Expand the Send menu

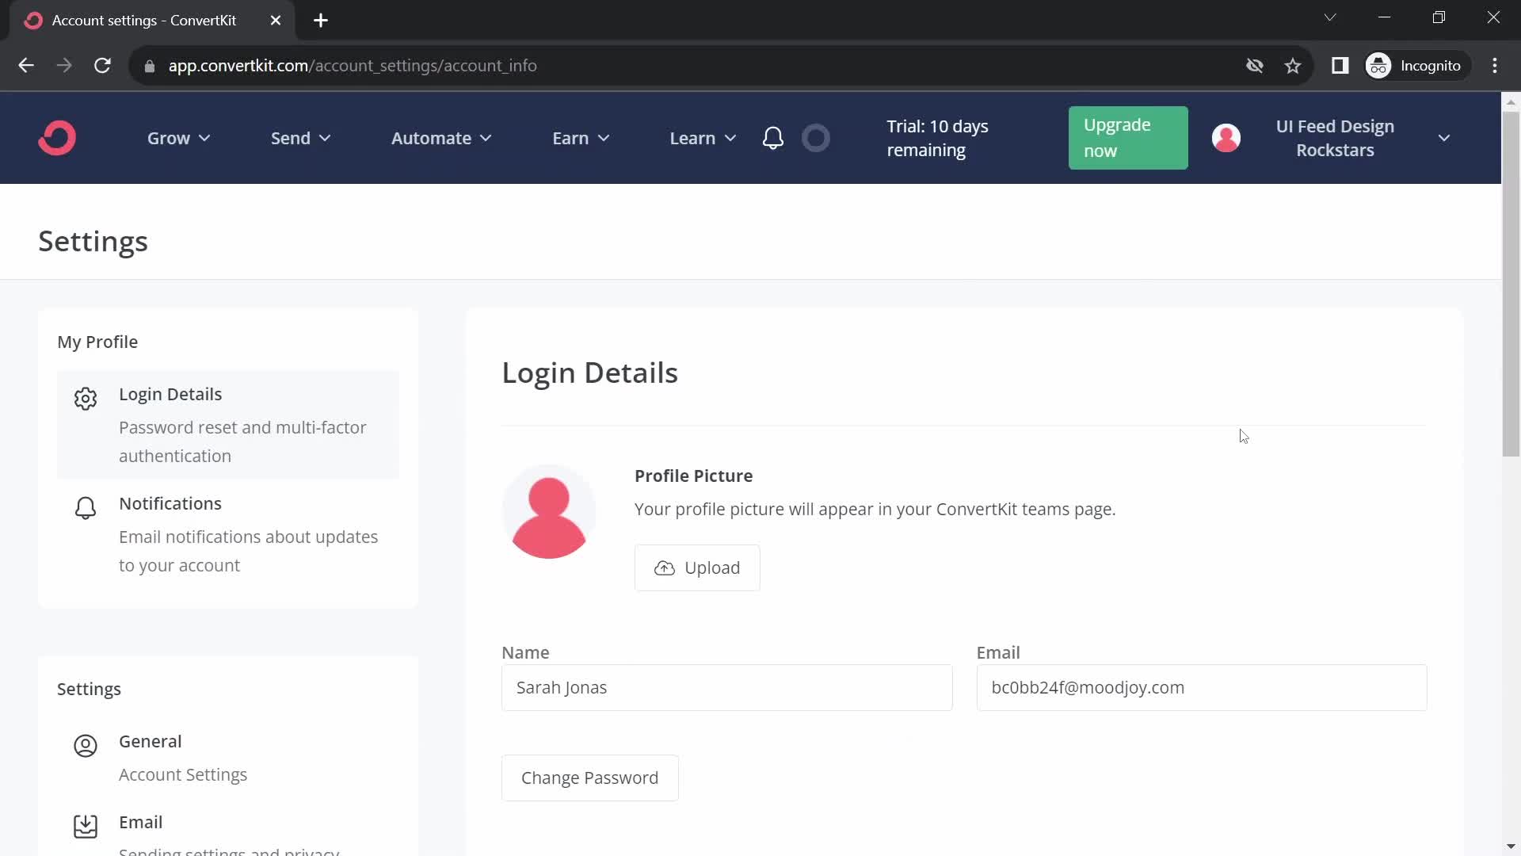point(301,138)
